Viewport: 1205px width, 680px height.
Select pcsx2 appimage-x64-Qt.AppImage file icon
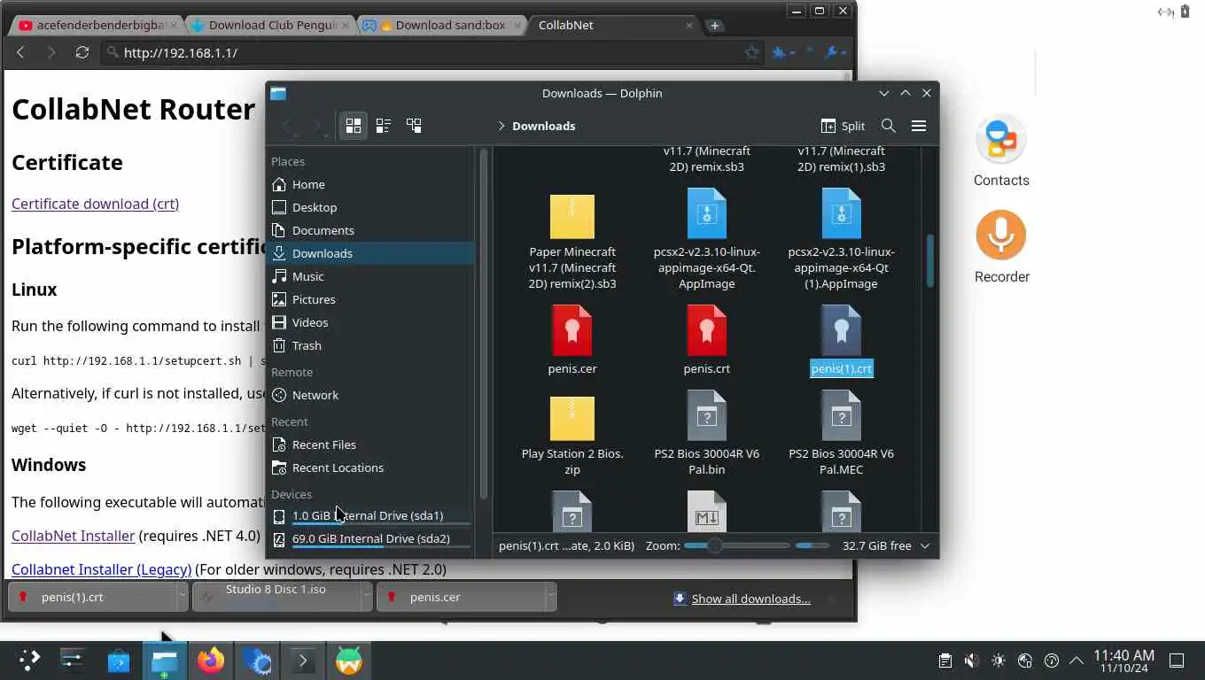[707, 213]
